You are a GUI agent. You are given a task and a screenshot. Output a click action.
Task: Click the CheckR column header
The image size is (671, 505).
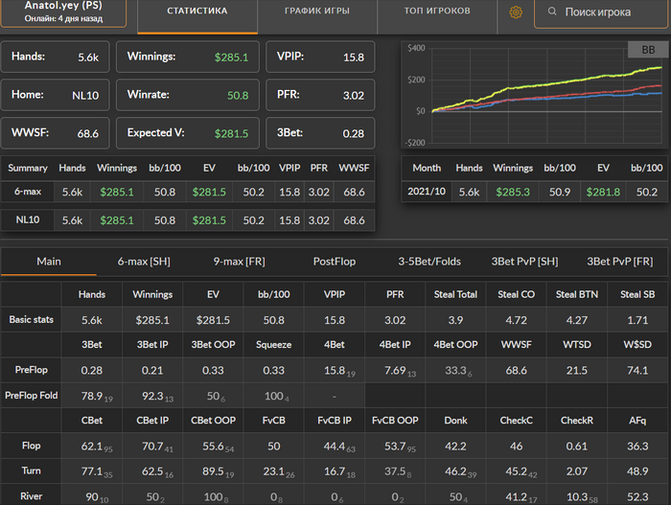[577, 421]
